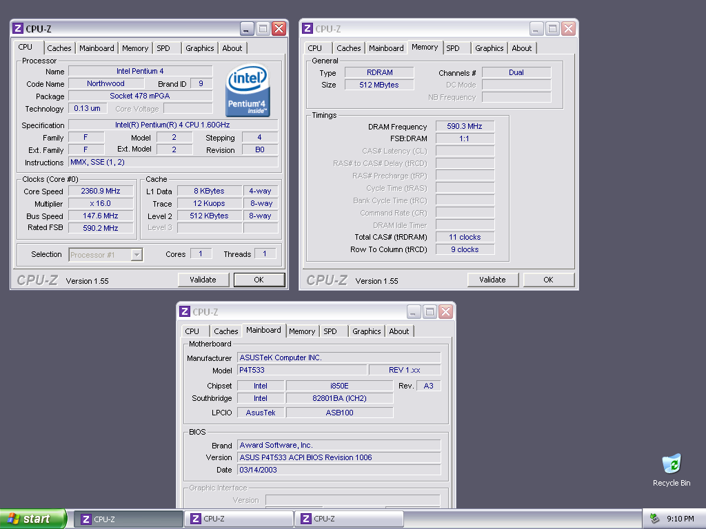Image resolution: width=706 pixels, height=529 pixels.
Task: Click the motherboard Model field P4T533
Action: click(x=302, y=370)
